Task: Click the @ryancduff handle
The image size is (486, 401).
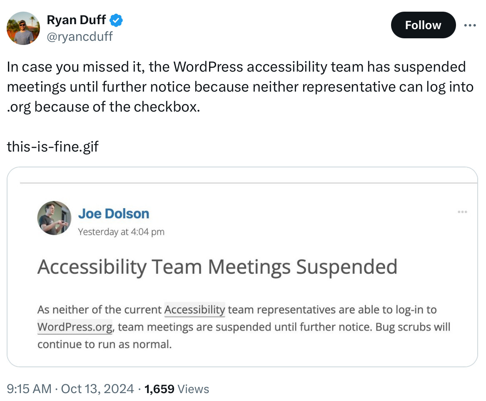Action: coord(80,37)
